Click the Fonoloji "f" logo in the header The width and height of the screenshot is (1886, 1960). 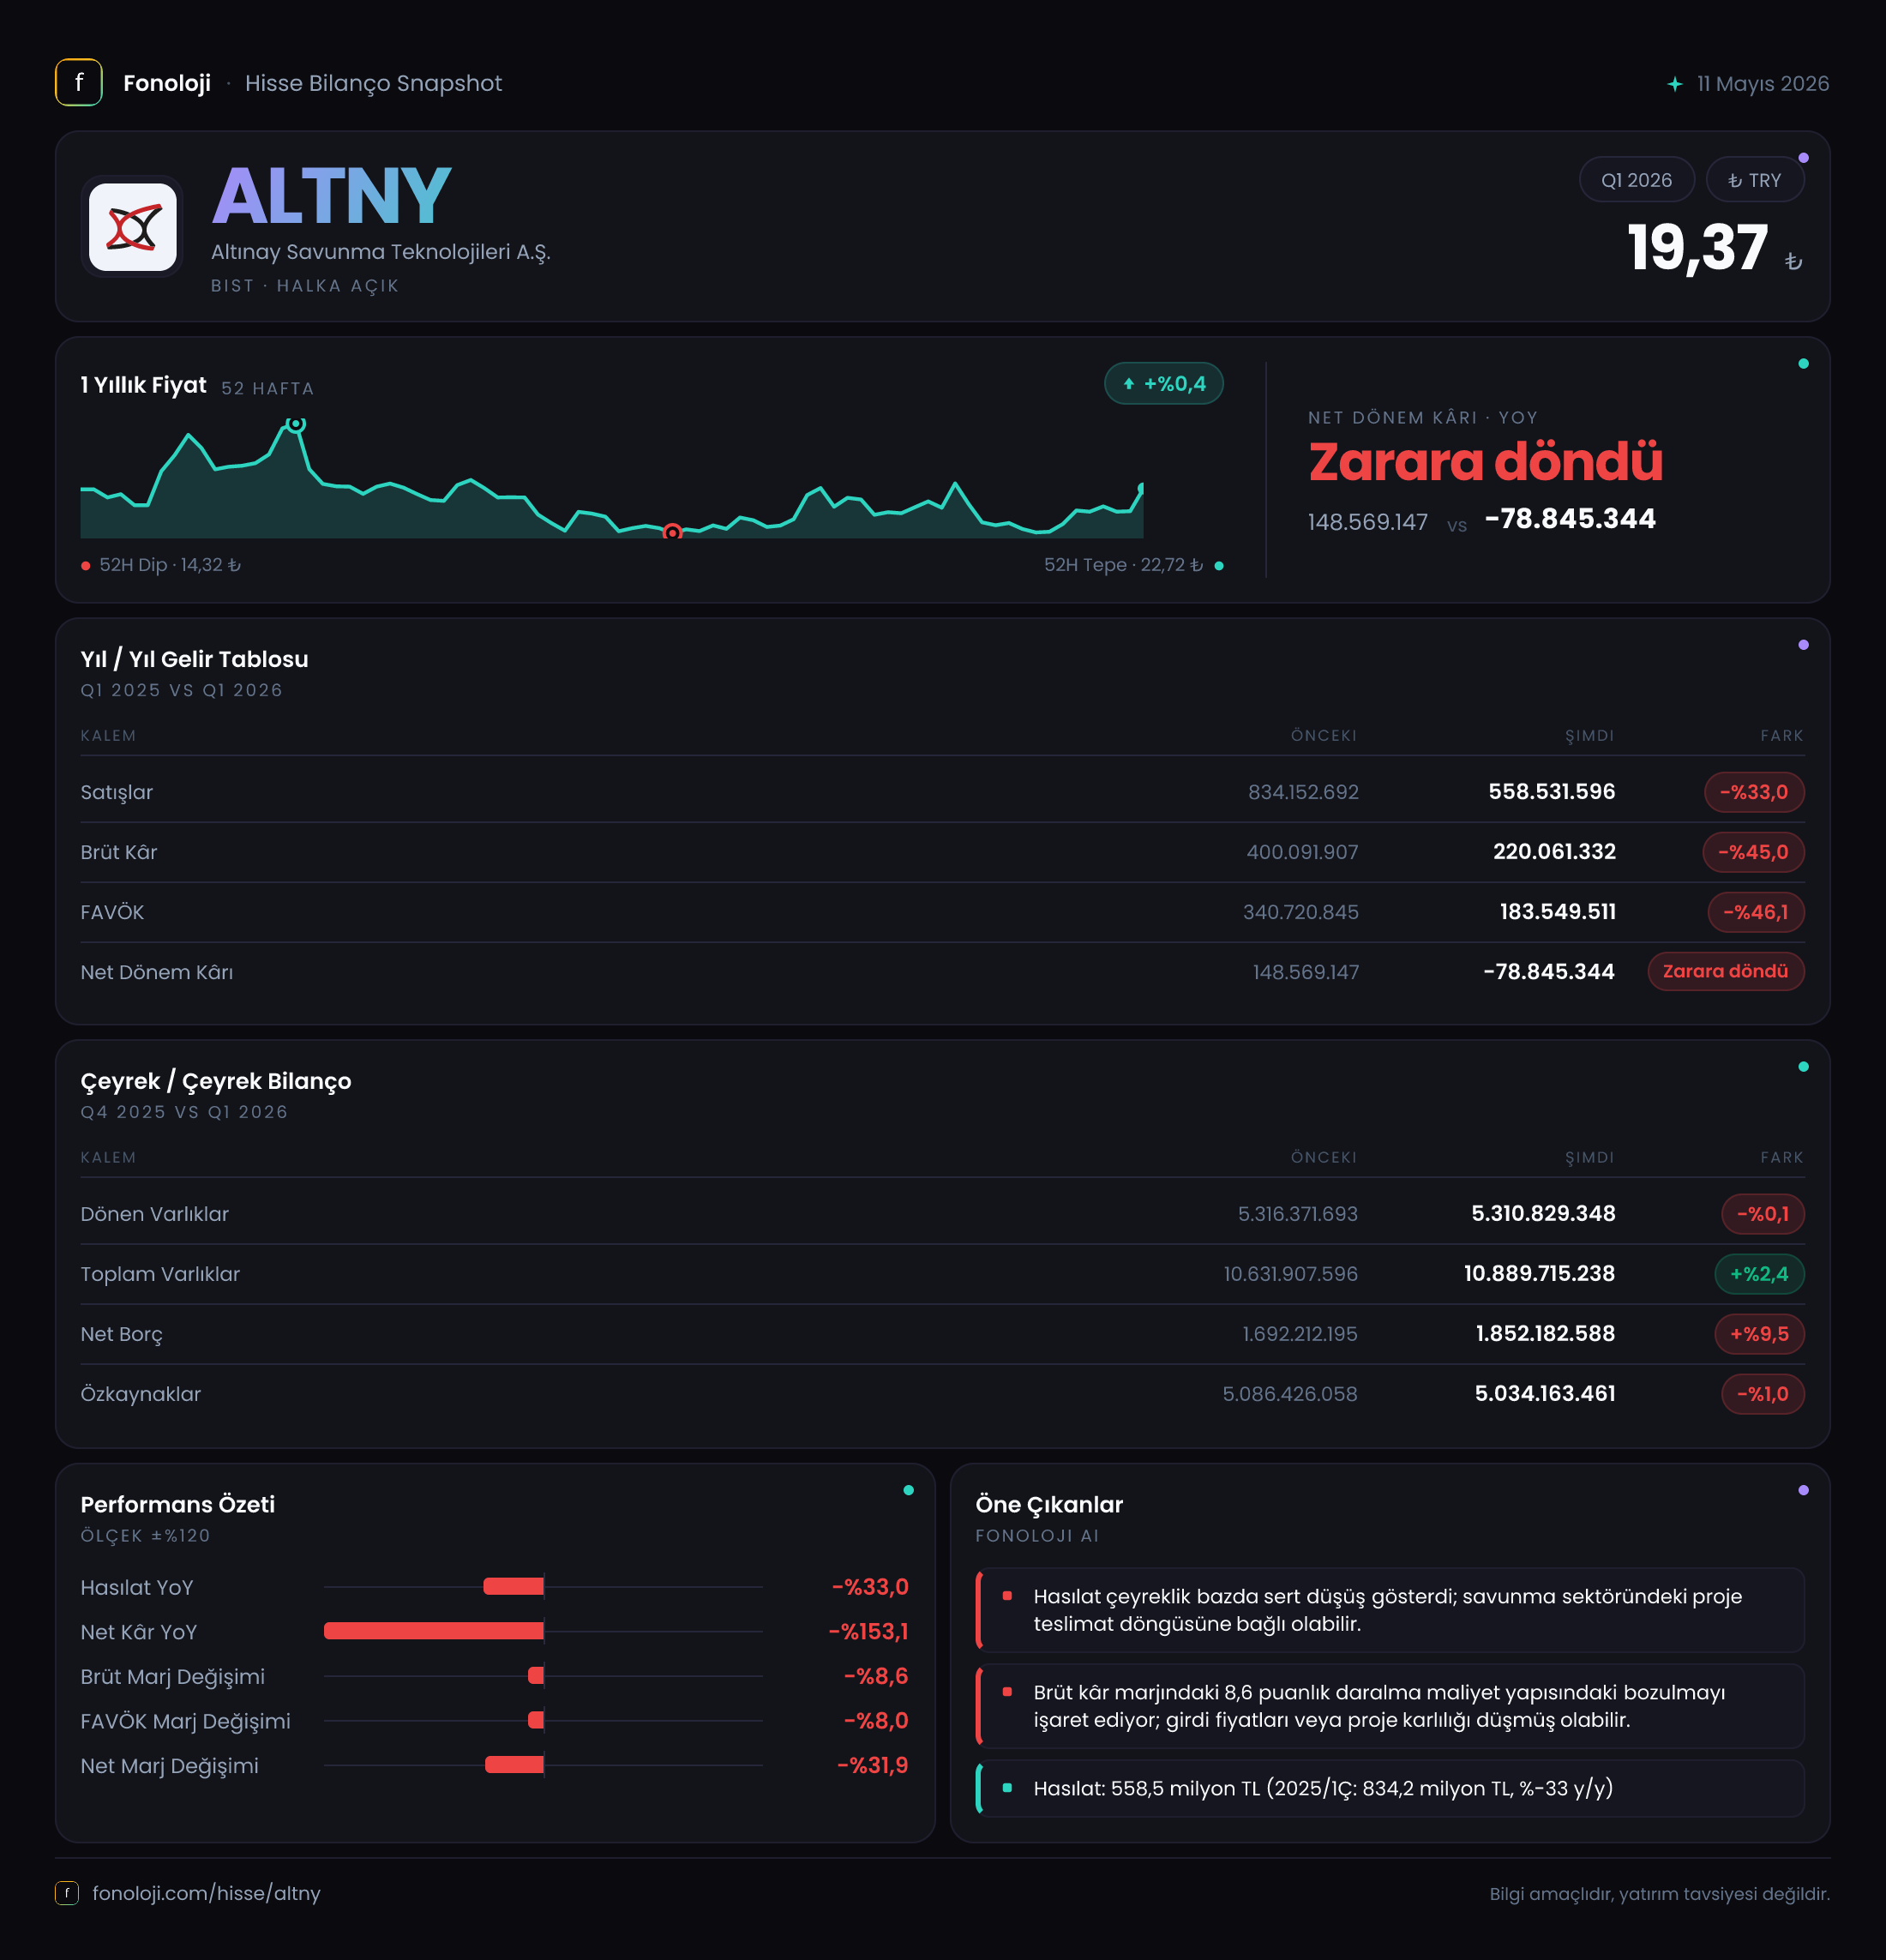78,83
